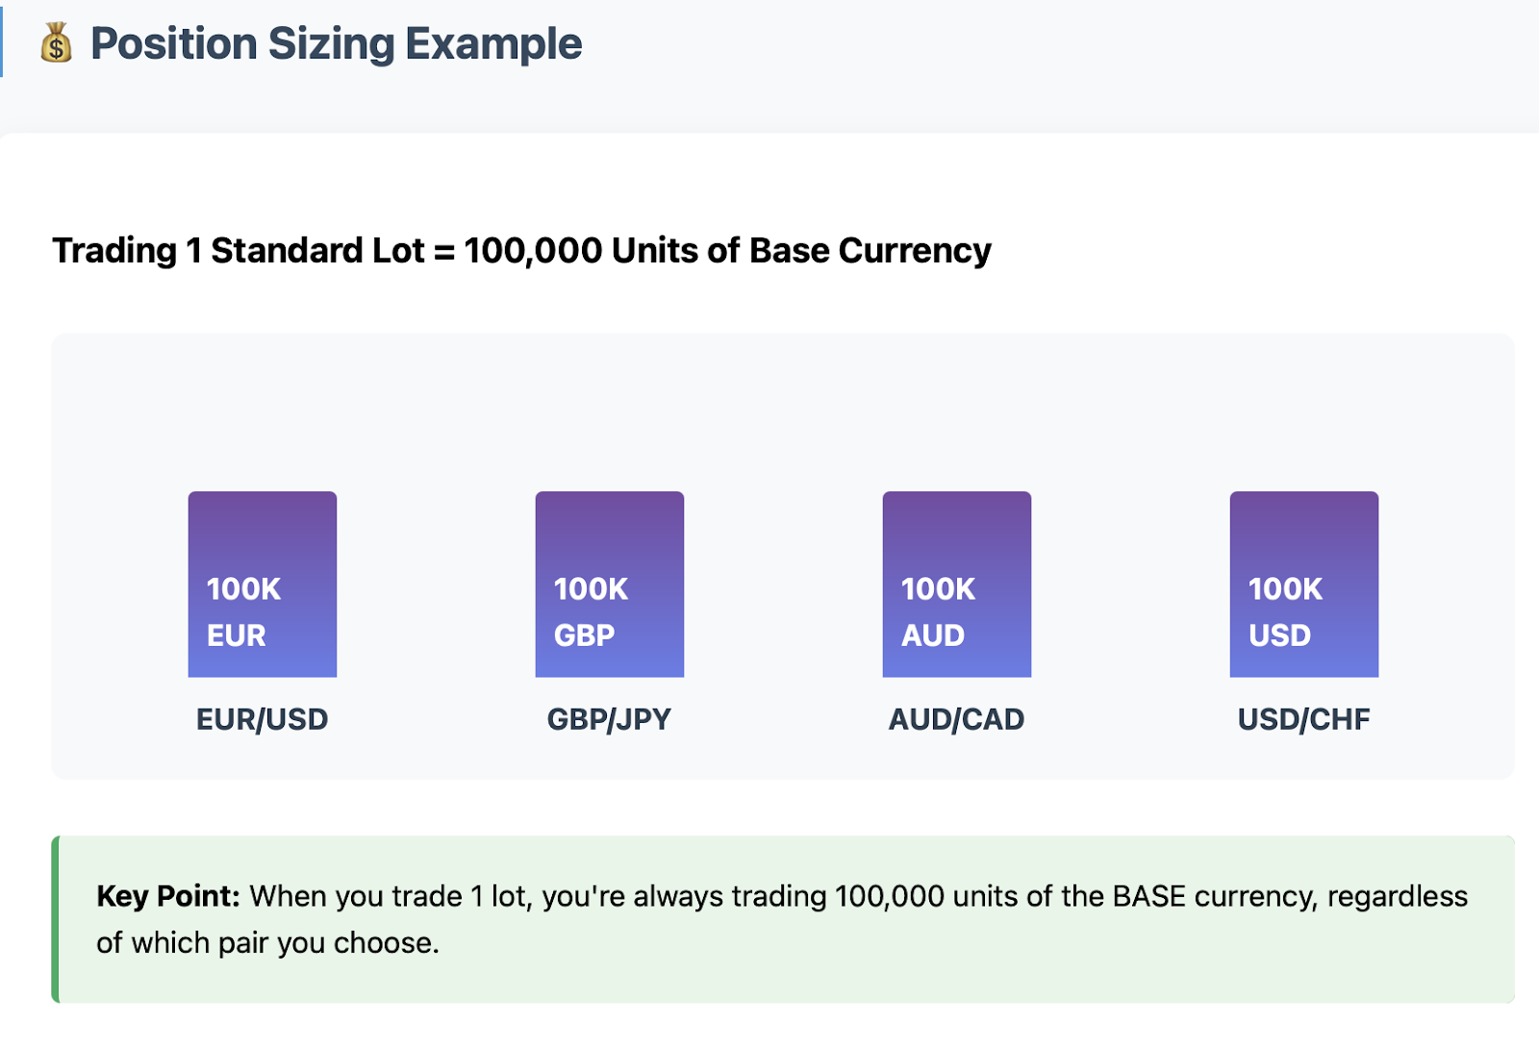Click the 100K text in the EUR bar
1539x1046 pixels.
coord(243,588)
